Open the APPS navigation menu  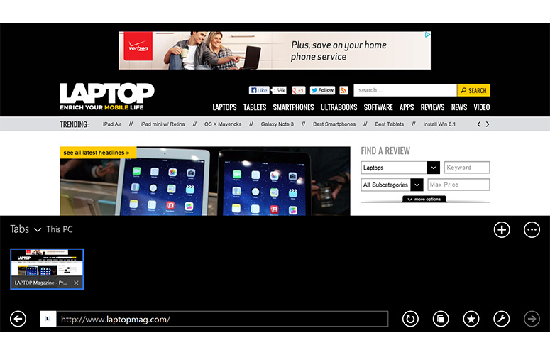407,107
